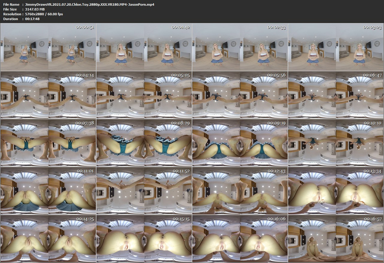
Task: Select the frame timestamped 00:14:25
Action: coord(48,239)
